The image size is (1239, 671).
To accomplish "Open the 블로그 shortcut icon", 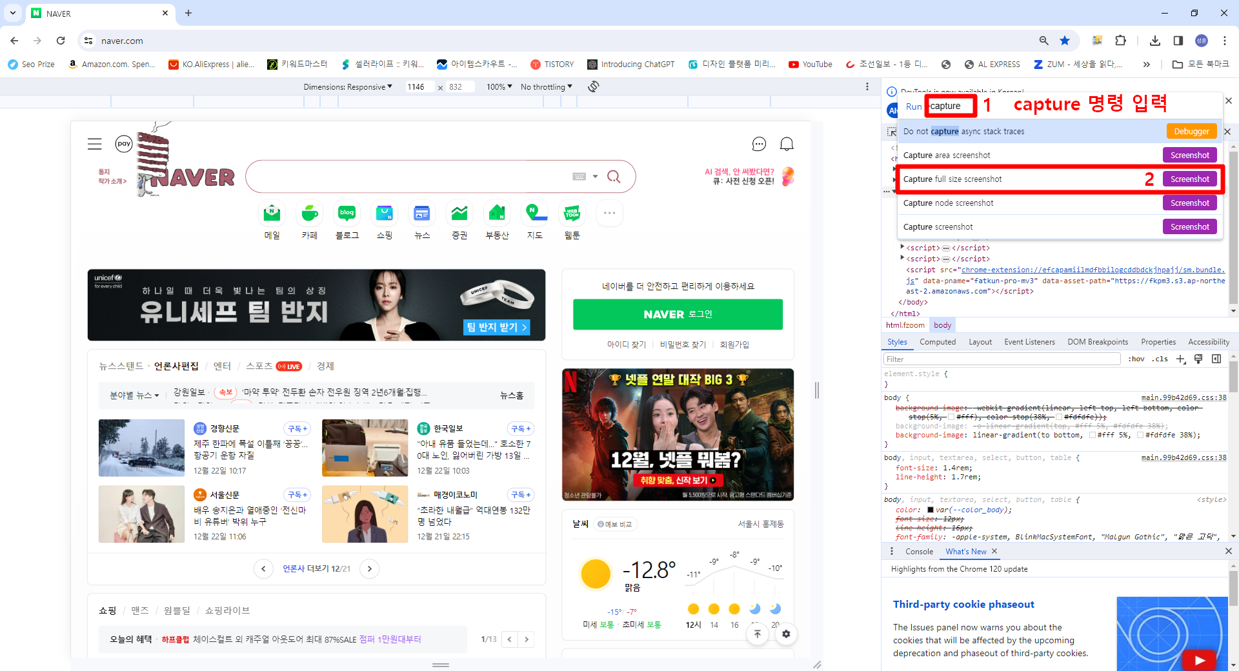I will pyautogui.click(x=347, y=213).
